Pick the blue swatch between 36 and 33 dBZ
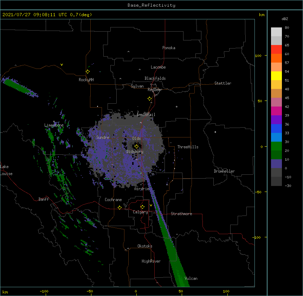This screenshot has height=296, width=303. [276, 129]
